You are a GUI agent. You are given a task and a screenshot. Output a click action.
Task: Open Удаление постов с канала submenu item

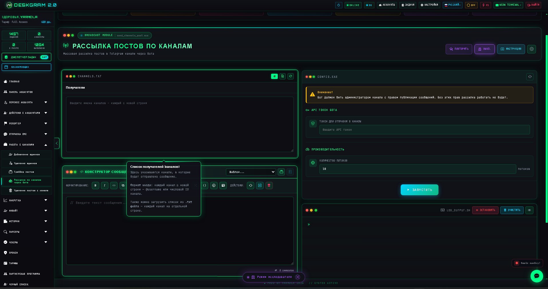click(27, 190)
